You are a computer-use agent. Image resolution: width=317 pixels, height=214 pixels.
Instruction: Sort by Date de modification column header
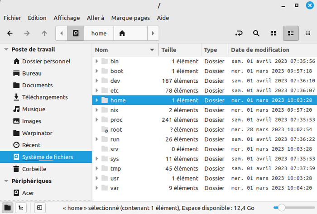[x=260, y=50]
